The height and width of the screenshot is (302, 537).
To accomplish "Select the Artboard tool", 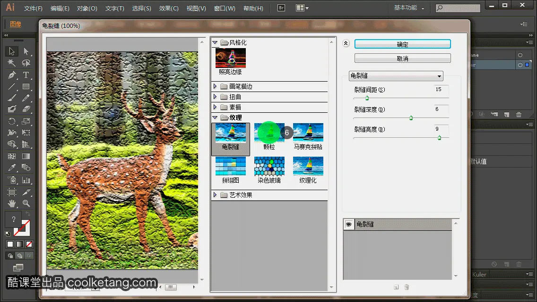I will 12,192.
